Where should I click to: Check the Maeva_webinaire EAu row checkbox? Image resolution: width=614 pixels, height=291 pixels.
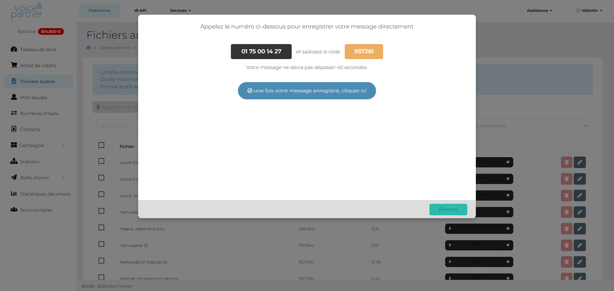(x=101, y=227)
